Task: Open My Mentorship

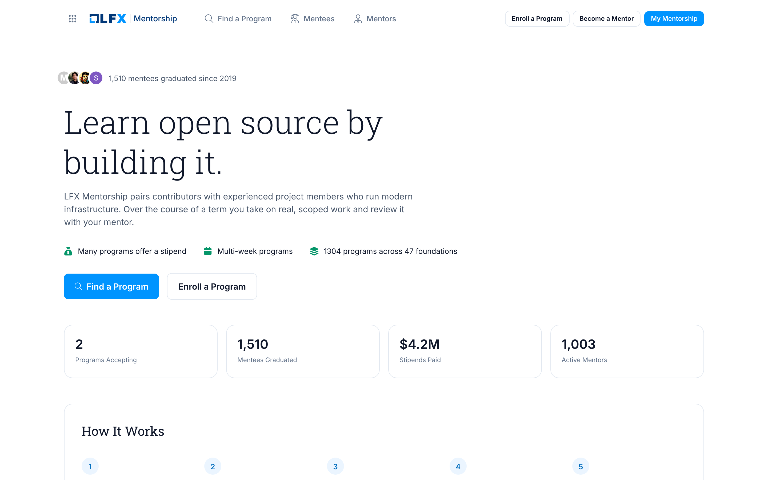Action: [674, 19]
